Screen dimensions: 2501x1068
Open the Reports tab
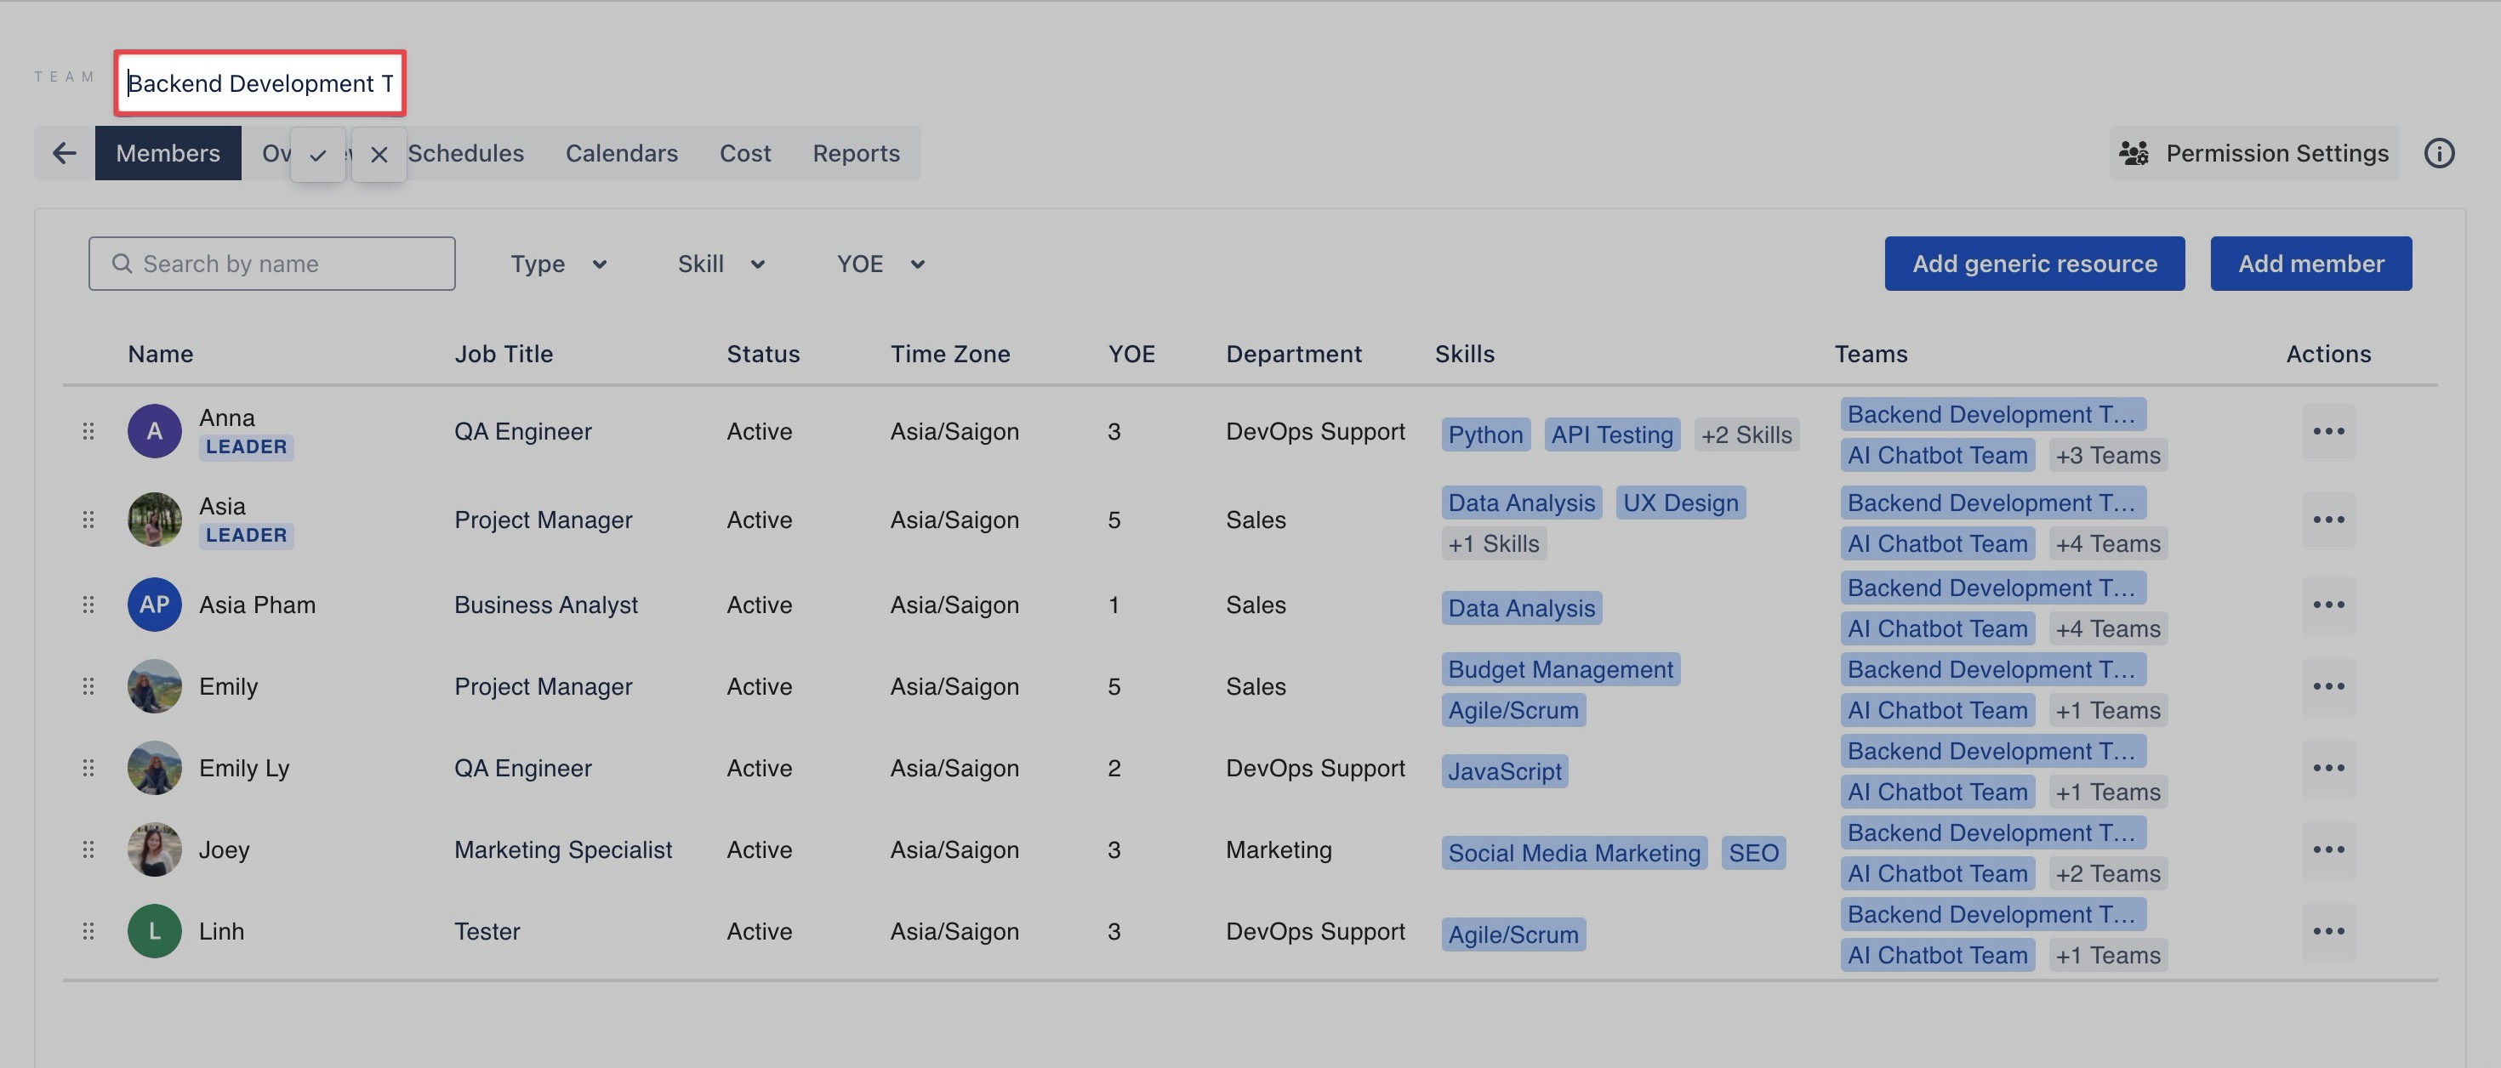pos(855,153)
